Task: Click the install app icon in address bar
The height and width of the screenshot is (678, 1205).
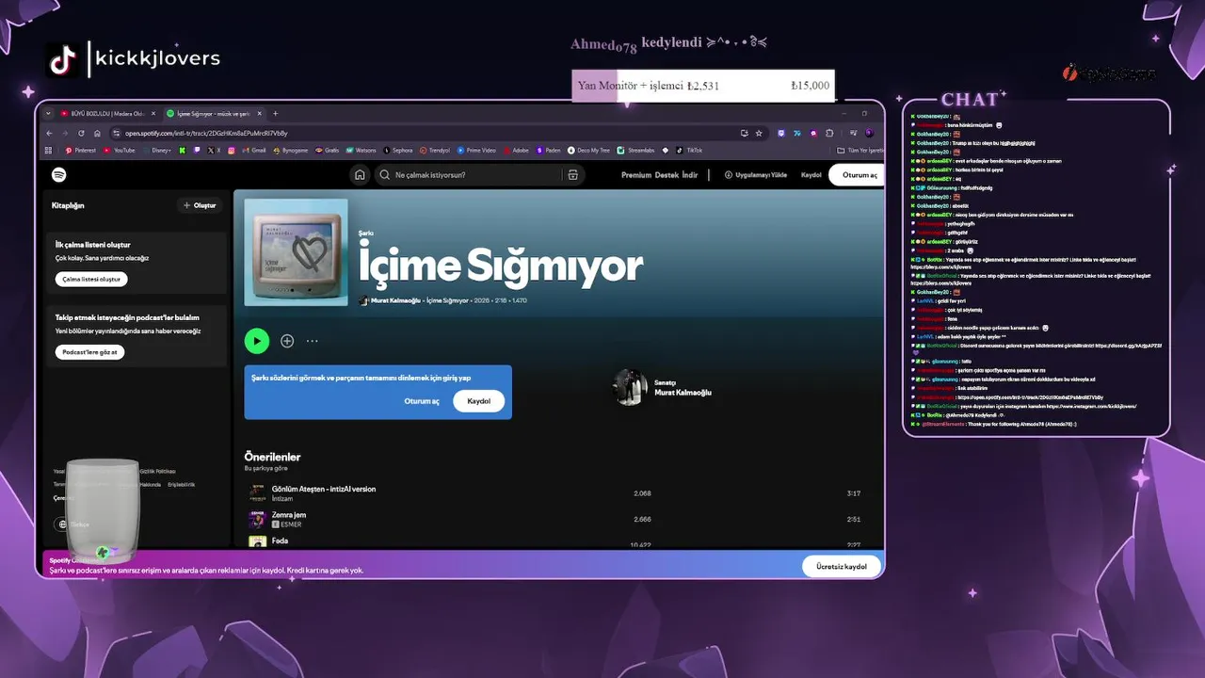Action: pos(744,133)
